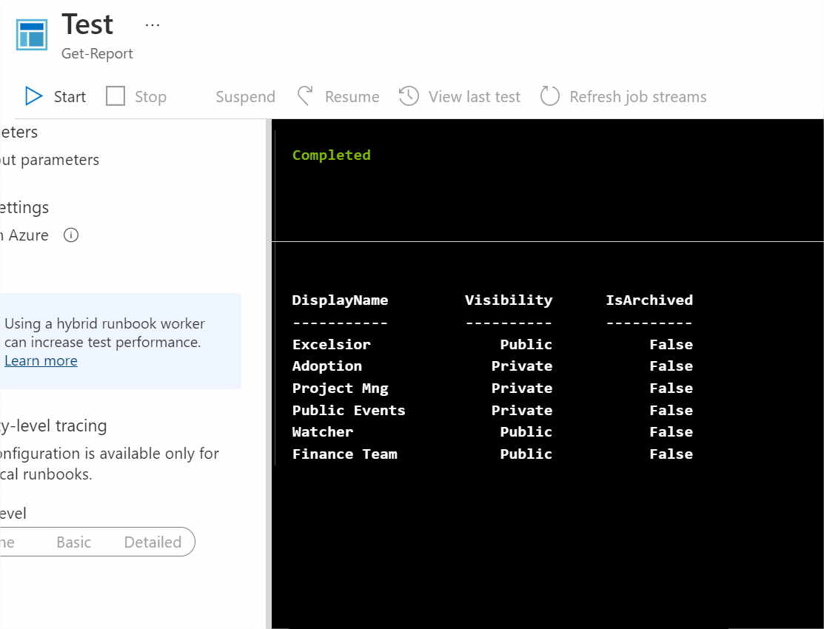This screenshot has width=824, height=629.
Task: Click the Watcher row name
Action: (323, 432)
